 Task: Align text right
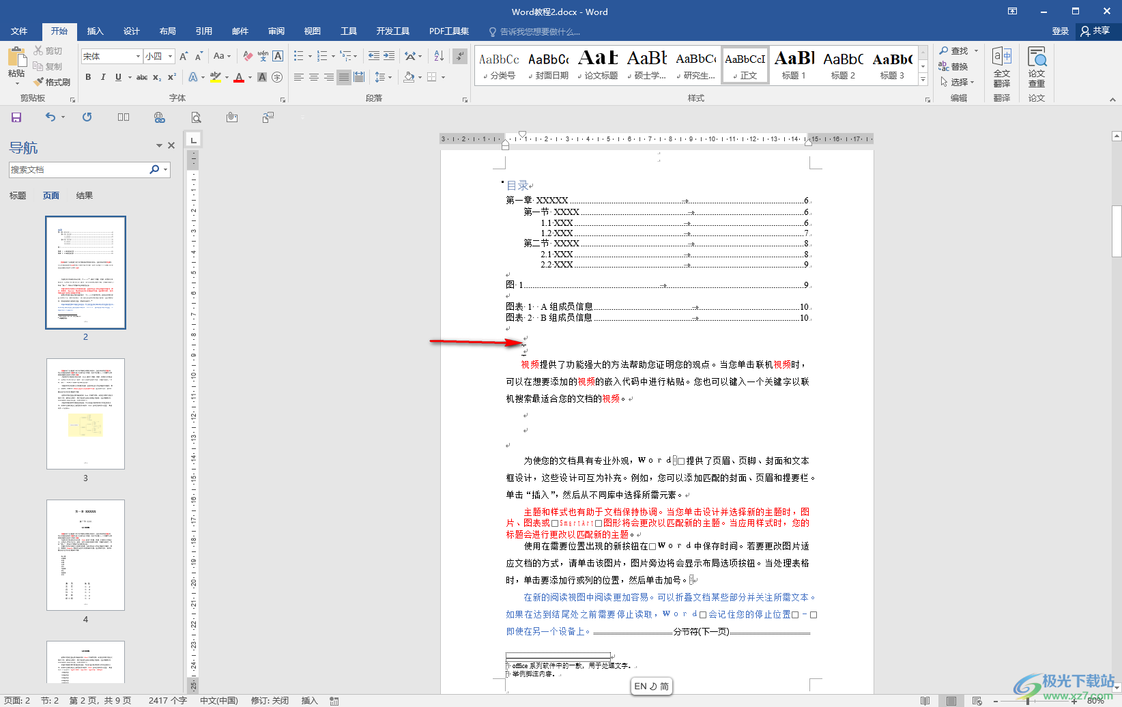(329, 77)
